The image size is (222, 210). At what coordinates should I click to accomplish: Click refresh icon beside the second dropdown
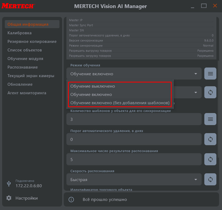click(210, 92)
